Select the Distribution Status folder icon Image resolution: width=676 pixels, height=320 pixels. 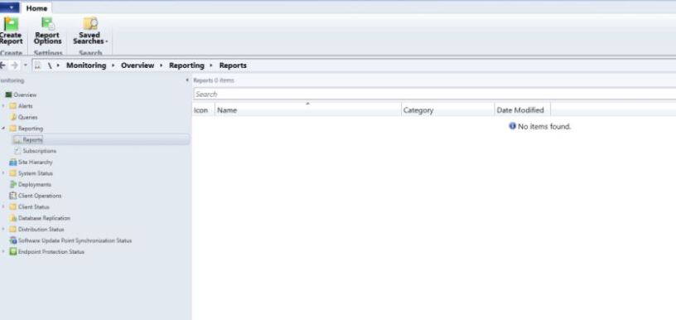point(13,230)
